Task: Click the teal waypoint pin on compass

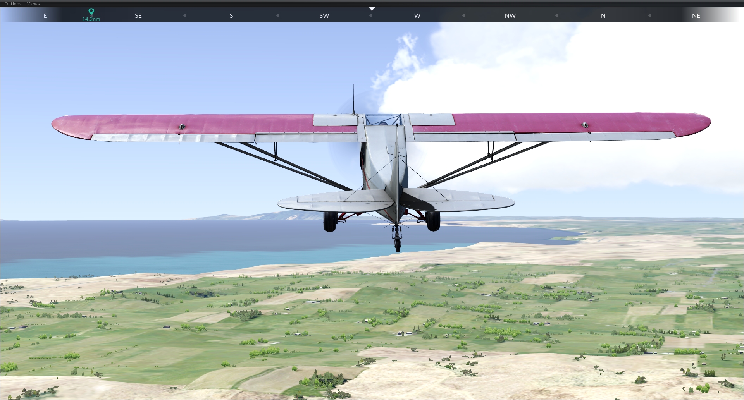Action: click(x=91, y=12)
